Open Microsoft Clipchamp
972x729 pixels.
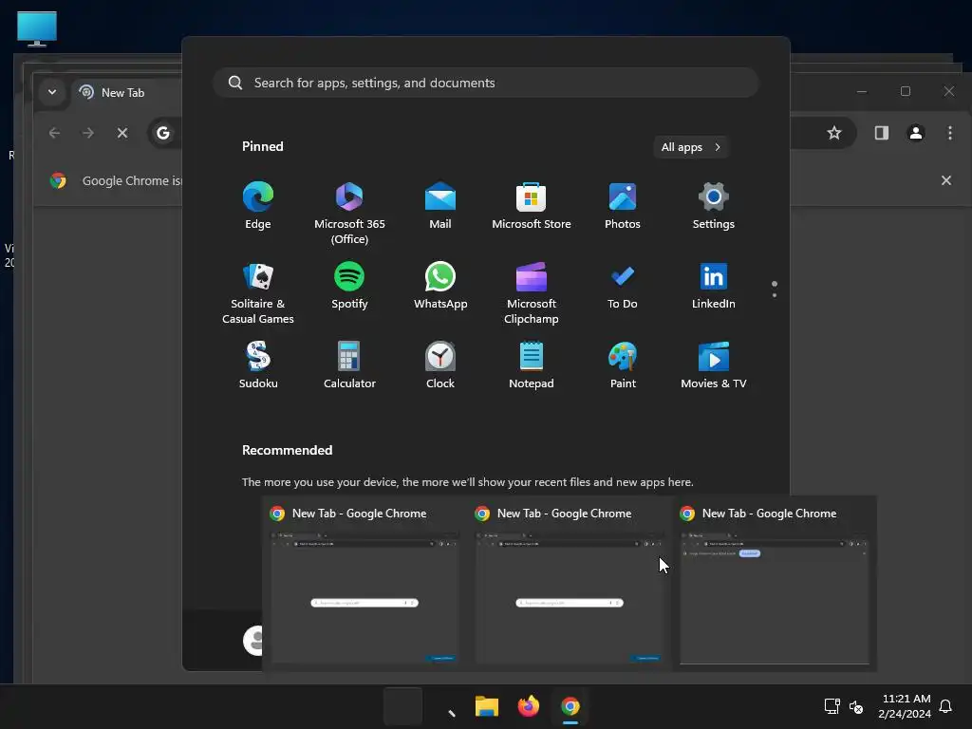[x=532, y=293]
